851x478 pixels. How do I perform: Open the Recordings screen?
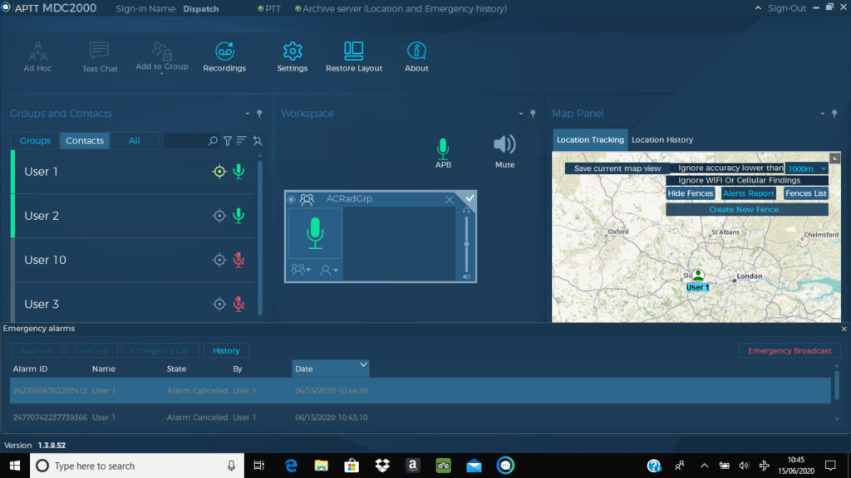[224, 51]
